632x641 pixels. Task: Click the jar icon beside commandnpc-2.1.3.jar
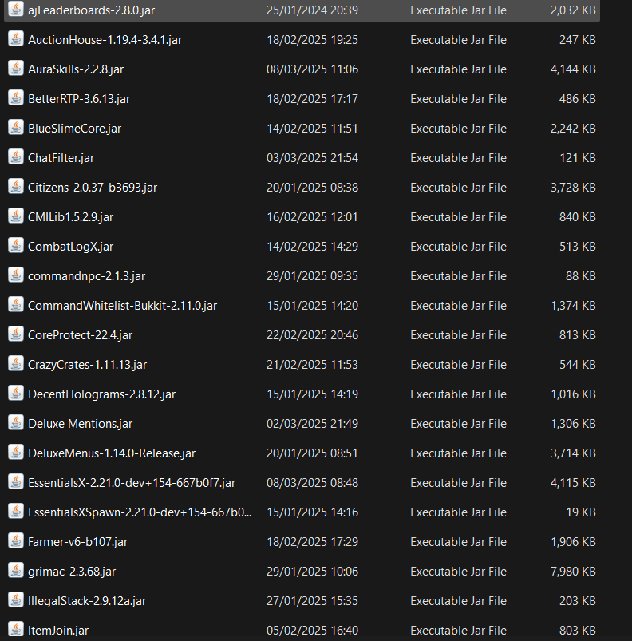[16, 275]
